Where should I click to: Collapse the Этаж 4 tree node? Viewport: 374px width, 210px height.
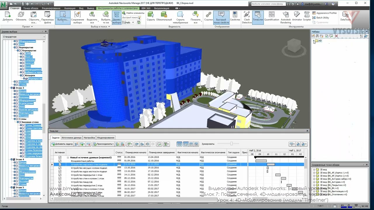point(12,160)
